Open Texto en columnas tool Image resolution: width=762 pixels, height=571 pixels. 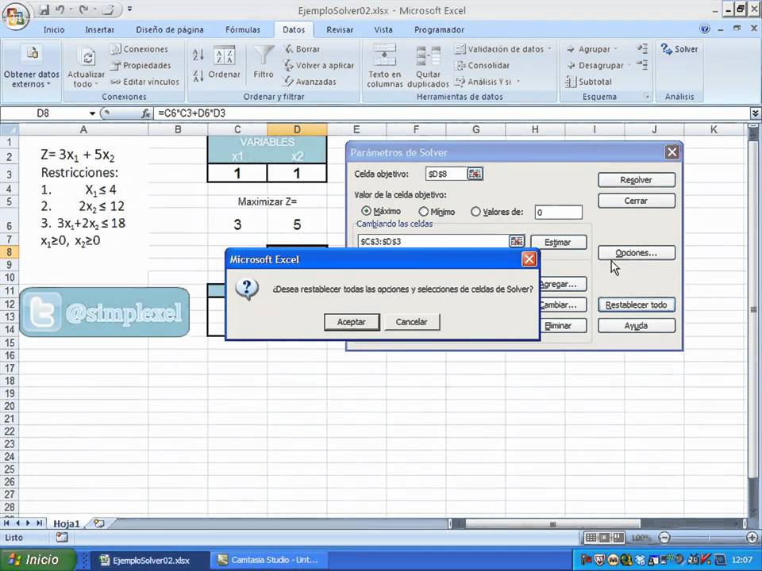[384, 56]
